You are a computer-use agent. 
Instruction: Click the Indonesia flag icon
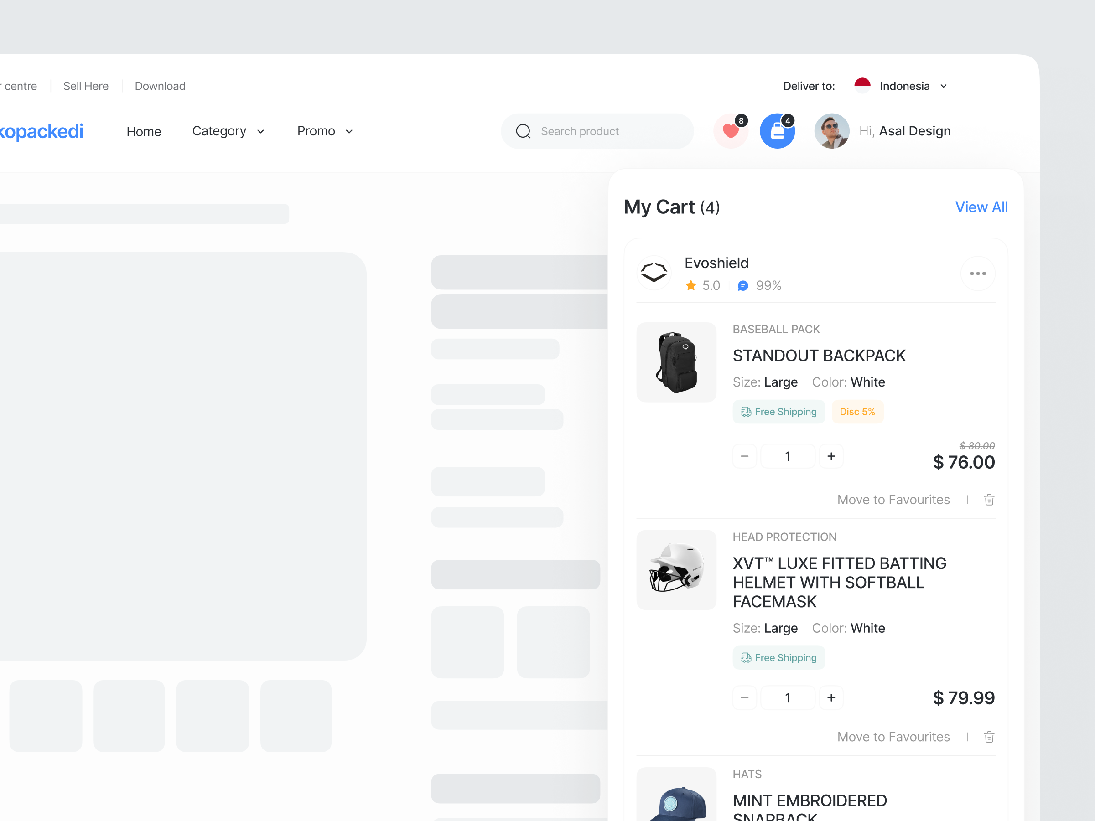pyautogui.click(x=862, y=86)
